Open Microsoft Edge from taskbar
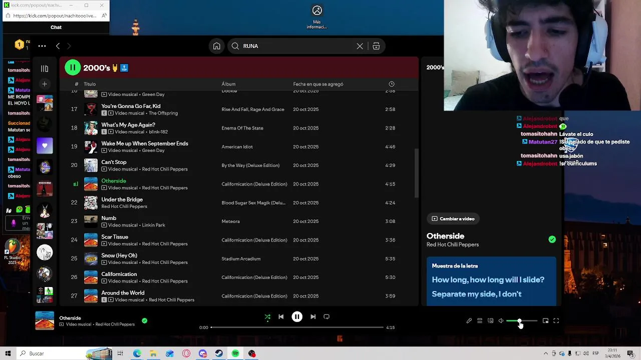Viewport: 641px width, 360px height. (137, 353)
